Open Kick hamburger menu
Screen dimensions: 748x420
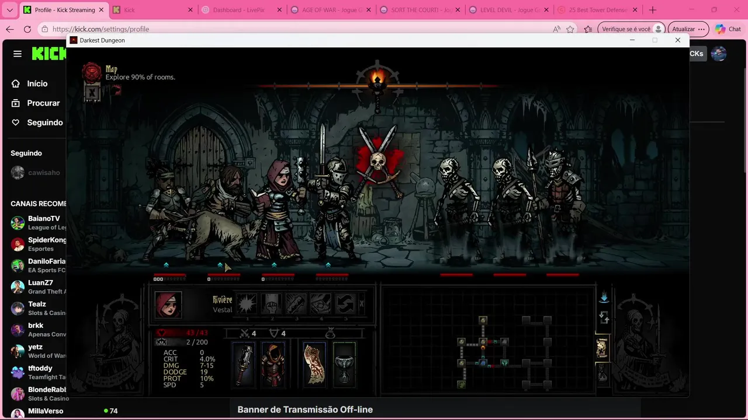click(x=18, y=54)
